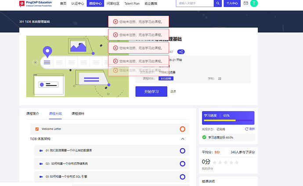Open the mail messages icon
Image resolution: width=303 pixels, height=186 pixels.
click(x=245, y=4)
